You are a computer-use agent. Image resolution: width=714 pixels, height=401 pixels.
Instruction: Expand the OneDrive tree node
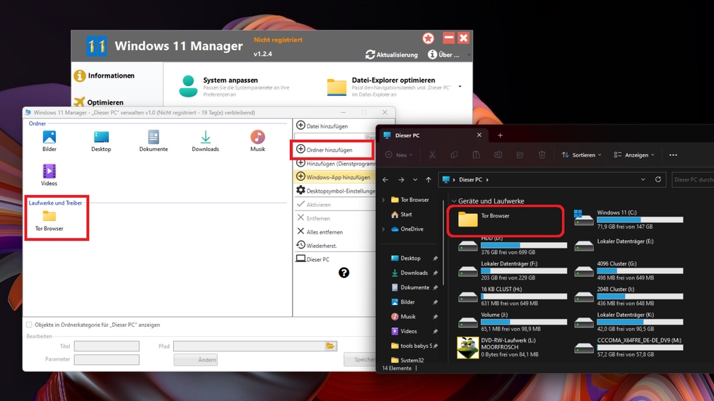pyautogui.click(x=384, y=229)
